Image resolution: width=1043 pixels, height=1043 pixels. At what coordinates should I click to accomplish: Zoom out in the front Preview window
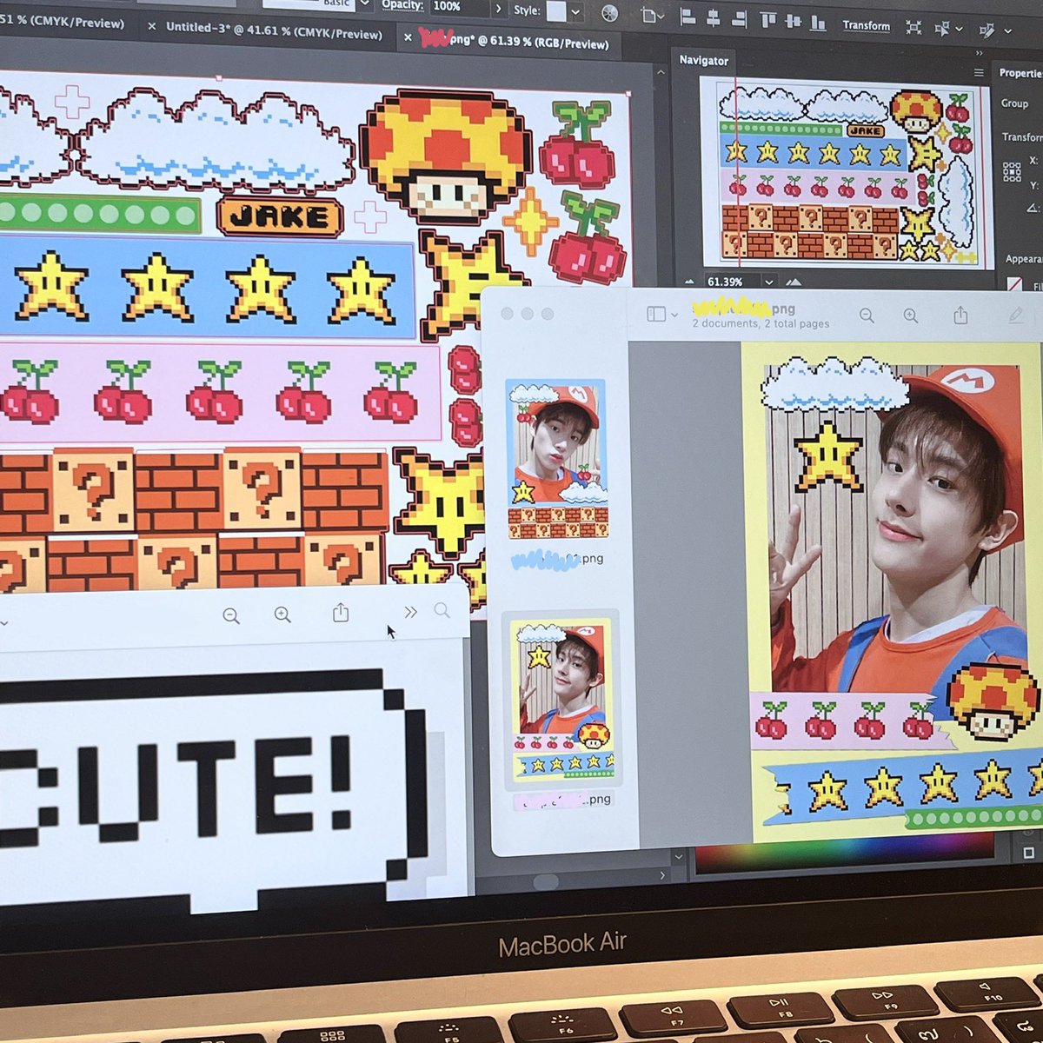click(867, 316)
